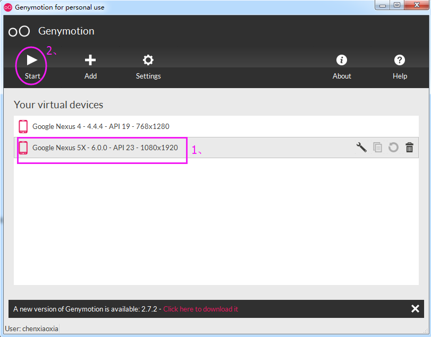Screen dimensions: 431x337
Task: Click the phone icon beside Nexus 5X
Action: pos(23,148)
